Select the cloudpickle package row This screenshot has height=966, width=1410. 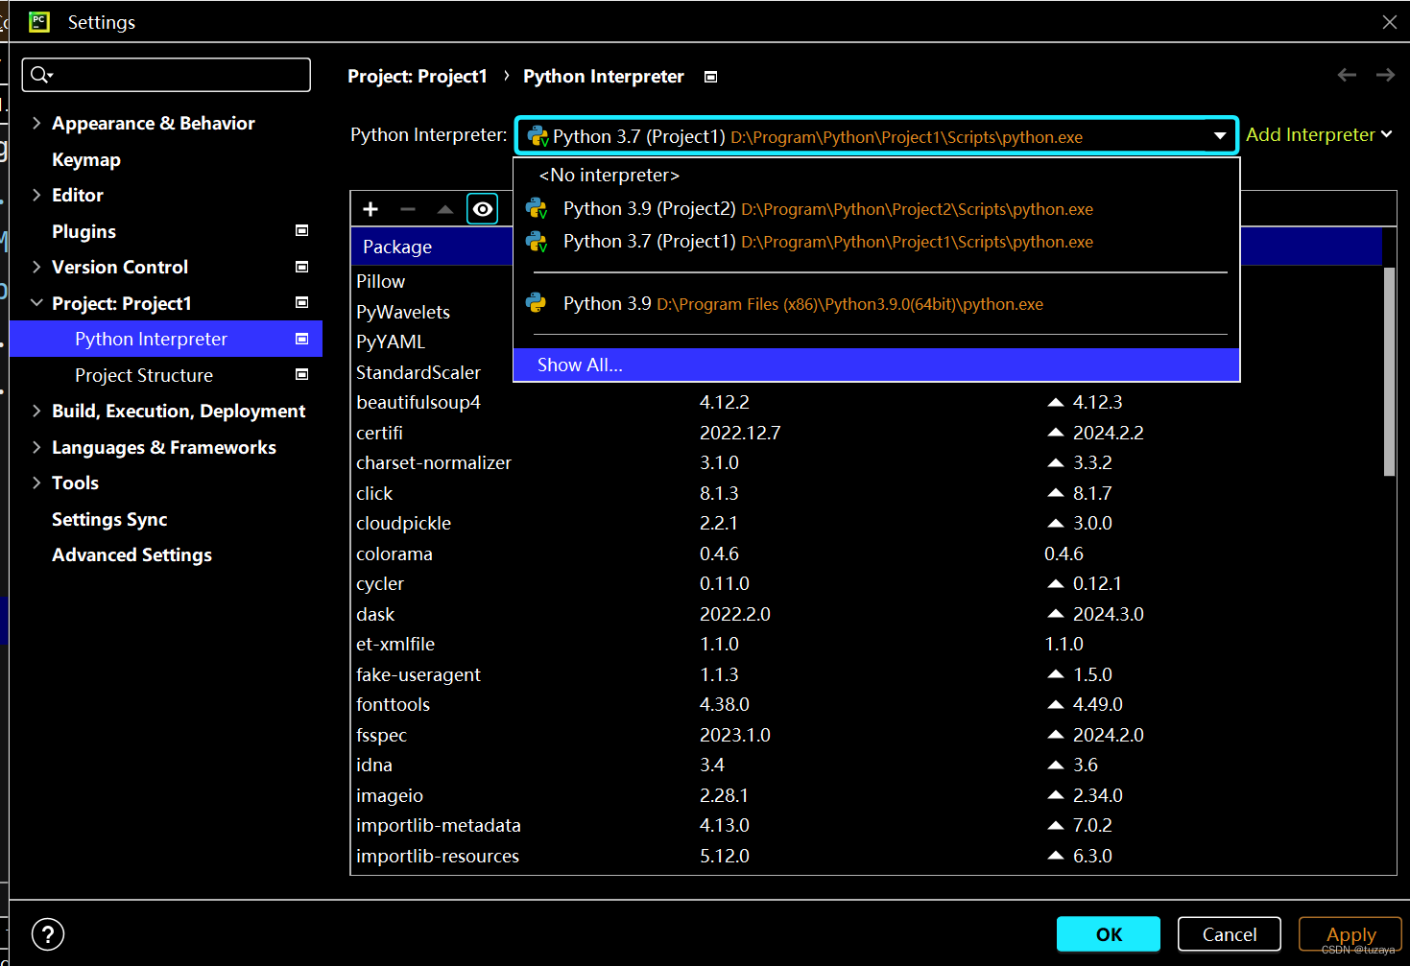coord(867,523)
